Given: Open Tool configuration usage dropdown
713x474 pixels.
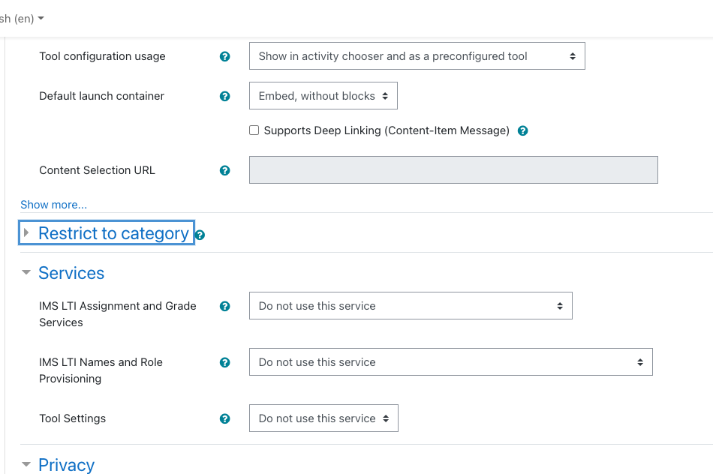Looking at the screenshot, I should [x=417, y=56].
